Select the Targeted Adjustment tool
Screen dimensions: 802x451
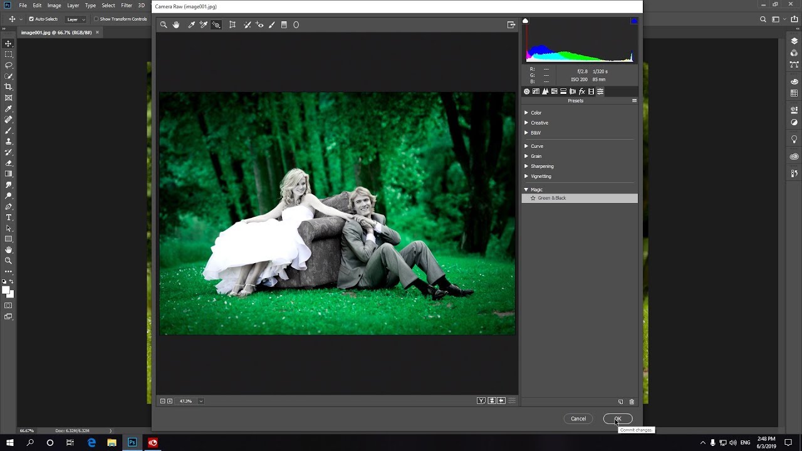point(216,25)
